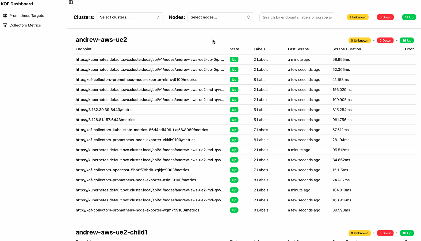The width and height of the screenshot is (421, 241).
Task: Open the Select clusters dropdown
Action: (x=130, y=17)
